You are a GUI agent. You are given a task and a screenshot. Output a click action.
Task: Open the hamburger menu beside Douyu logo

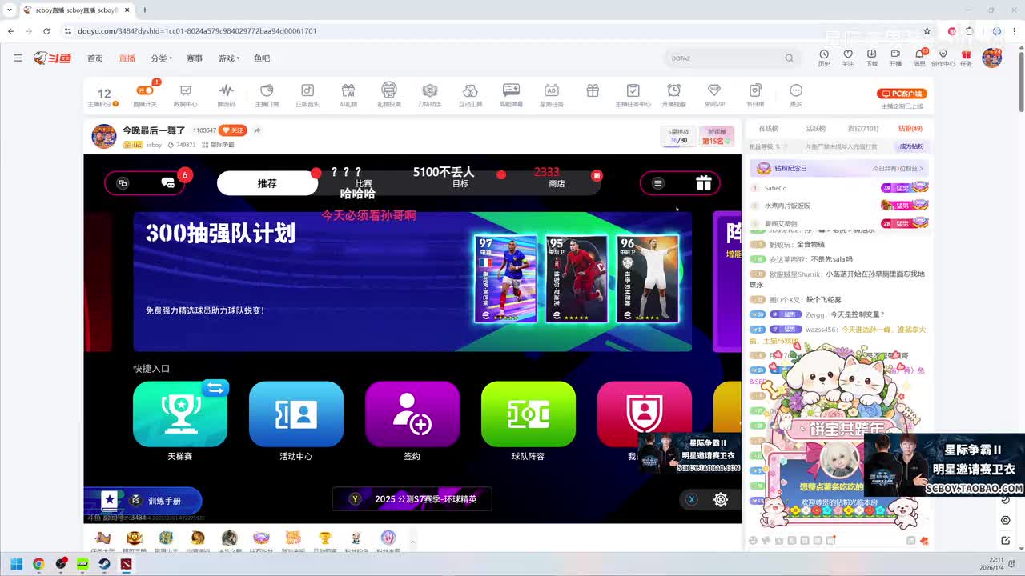point(18,58)
